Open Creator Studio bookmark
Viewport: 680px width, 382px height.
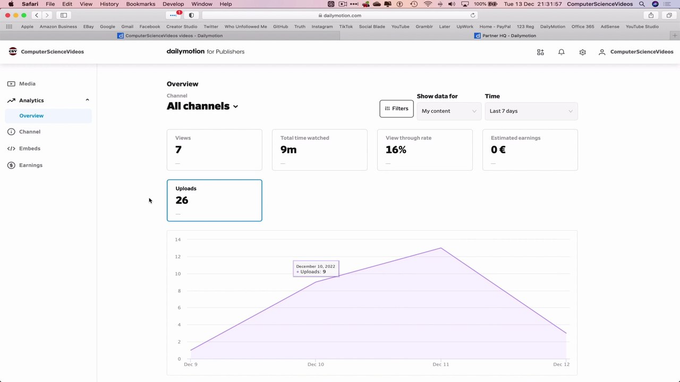pyautogui.click(x=182, y=27)
